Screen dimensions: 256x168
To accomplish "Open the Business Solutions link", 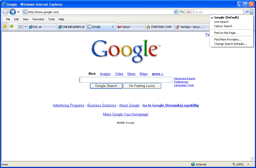I will point(101,105).
